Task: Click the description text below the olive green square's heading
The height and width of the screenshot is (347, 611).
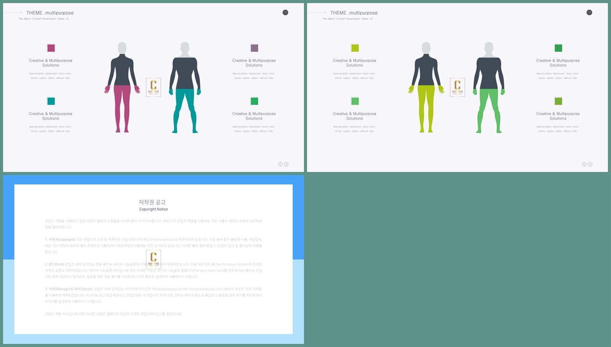Action: (557, 129)
